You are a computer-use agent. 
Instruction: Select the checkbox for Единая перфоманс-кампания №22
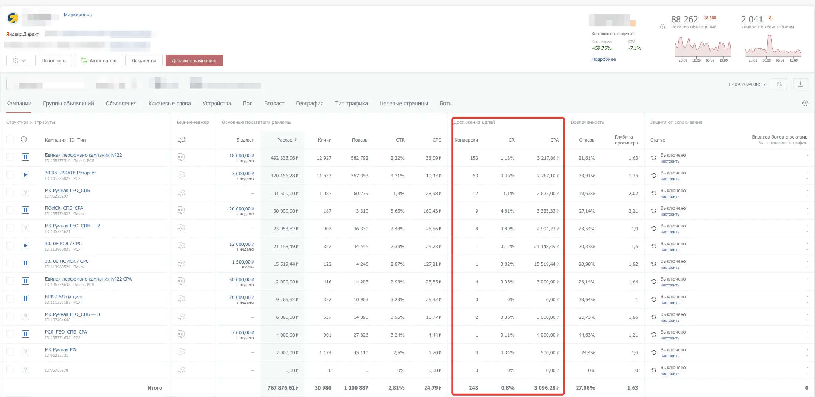[10, 157]
